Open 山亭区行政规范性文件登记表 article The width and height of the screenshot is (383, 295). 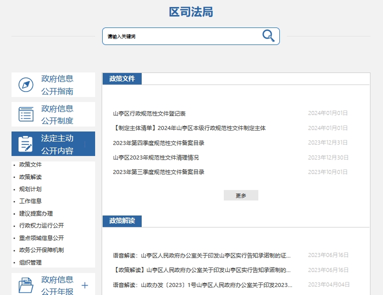[x=149, y=113]
